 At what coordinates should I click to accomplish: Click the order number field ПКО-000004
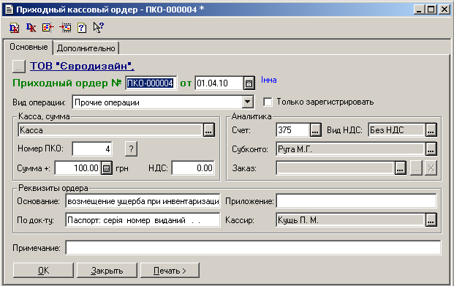coord(151,83)
